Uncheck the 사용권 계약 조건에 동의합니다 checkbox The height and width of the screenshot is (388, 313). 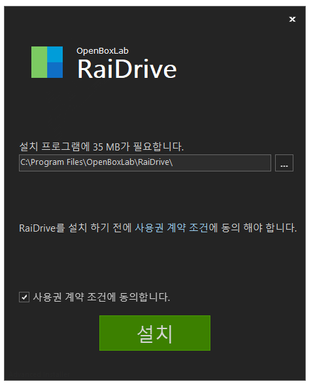click(24, 297)
